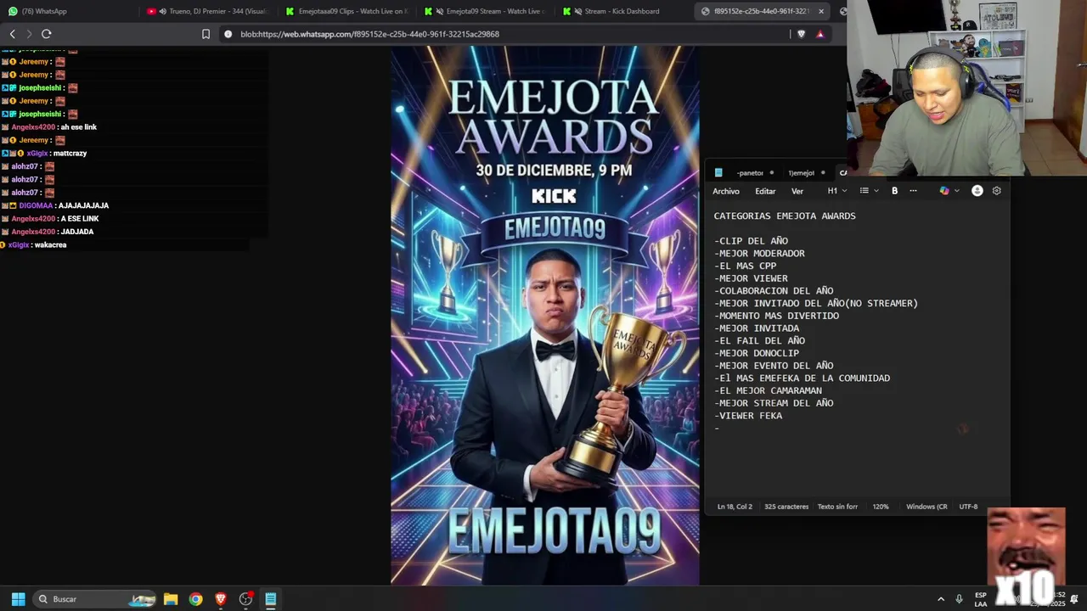Click the 325 caracteres status entry

pos(786,507)
